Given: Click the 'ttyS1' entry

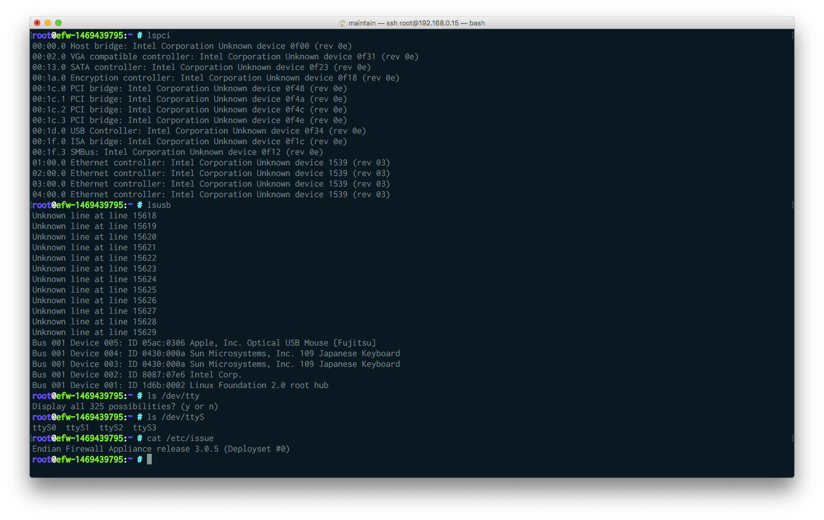Looking at the screenshot, I should coord(77,428).
